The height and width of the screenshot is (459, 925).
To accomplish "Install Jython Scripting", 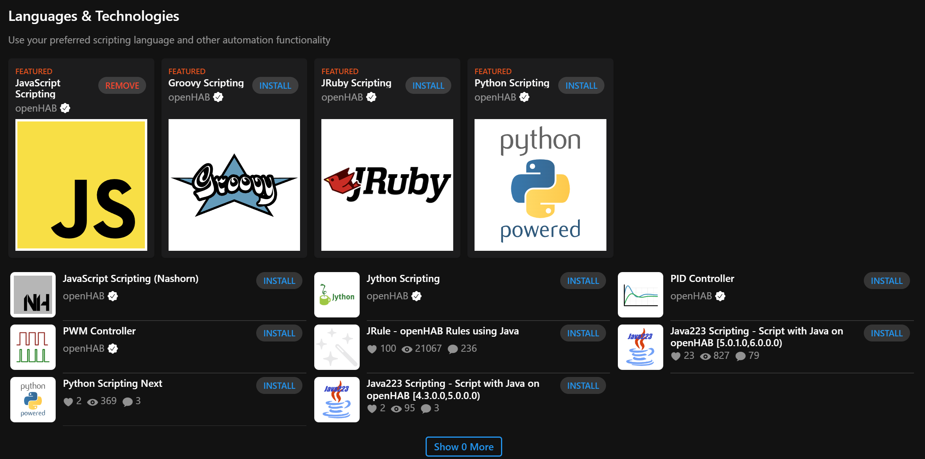I will point(583,280).
